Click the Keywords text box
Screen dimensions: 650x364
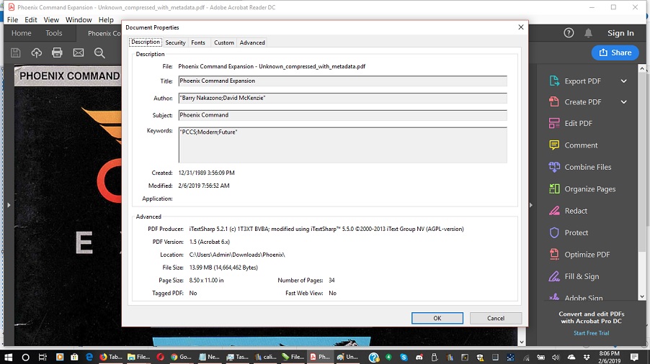(x=342, y=145)
